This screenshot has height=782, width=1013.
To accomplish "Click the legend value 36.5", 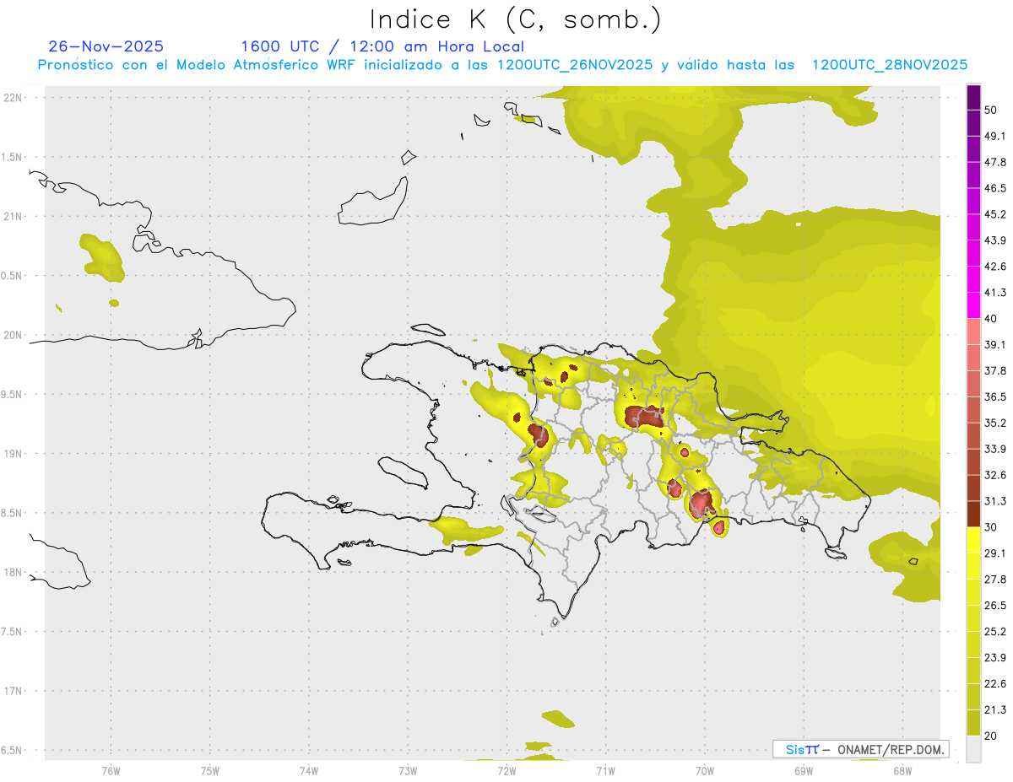I will pyautogui.click(x=995, y=396).
